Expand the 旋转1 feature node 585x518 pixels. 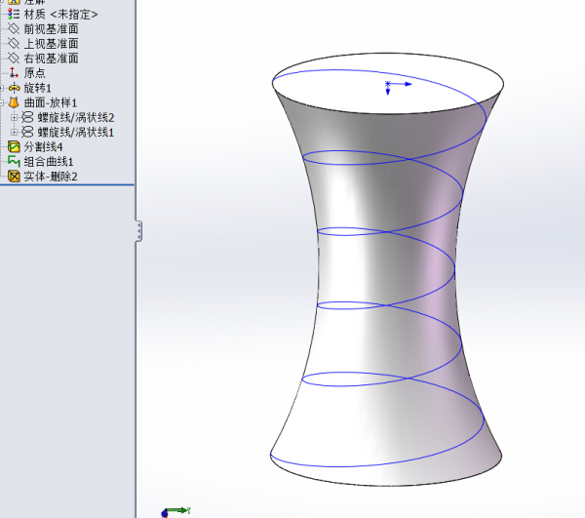[2, 88]
